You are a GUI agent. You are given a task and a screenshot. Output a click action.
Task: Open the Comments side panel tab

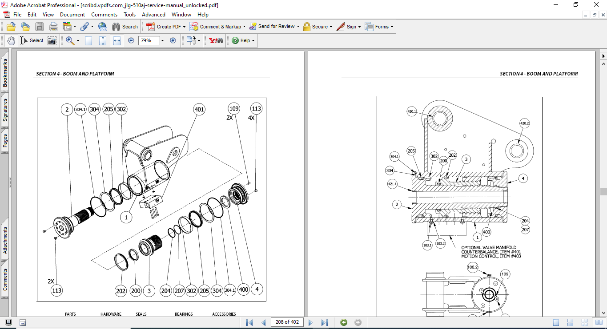pos(5,280)
